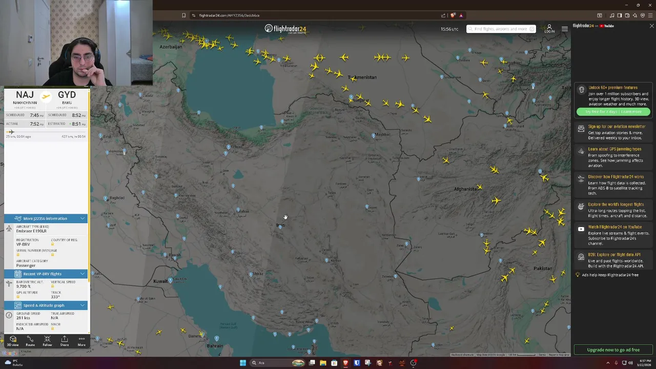Open Bitwarden shield icon on taskbar
656x369 pixels.
point(357,363)
